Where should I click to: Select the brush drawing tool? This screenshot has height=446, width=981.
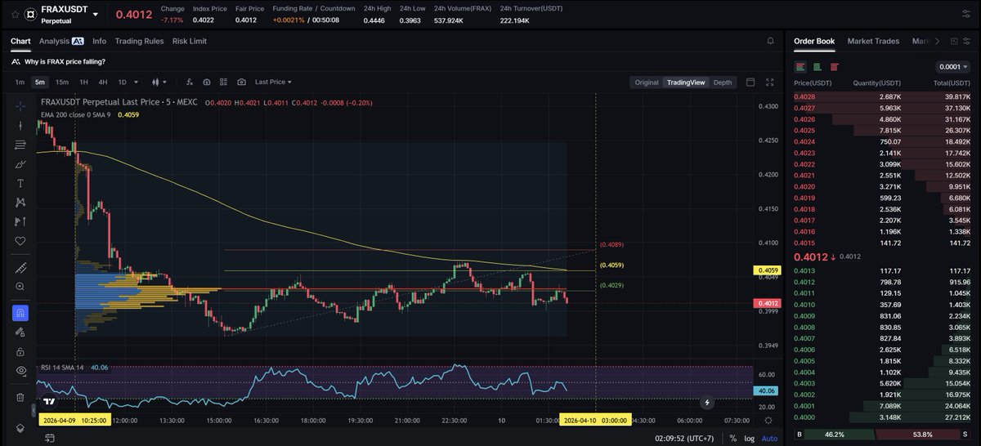point(20,163)
